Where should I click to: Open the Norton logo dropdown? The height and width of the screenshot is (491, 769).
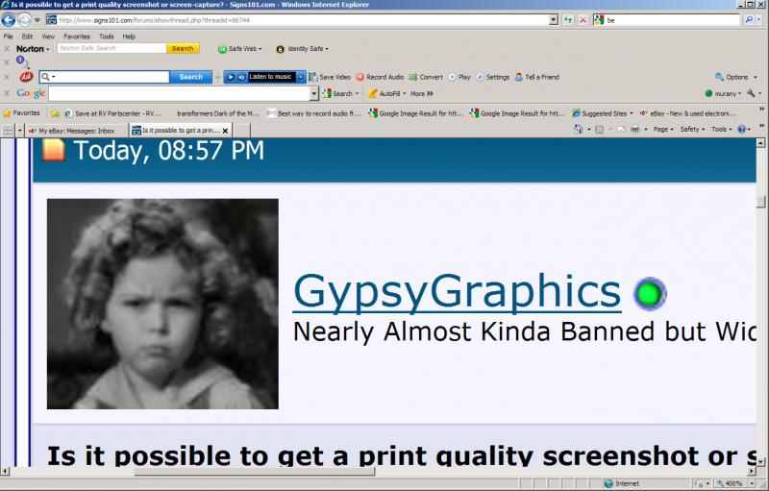pyautogui.click(x=33, y=49)
